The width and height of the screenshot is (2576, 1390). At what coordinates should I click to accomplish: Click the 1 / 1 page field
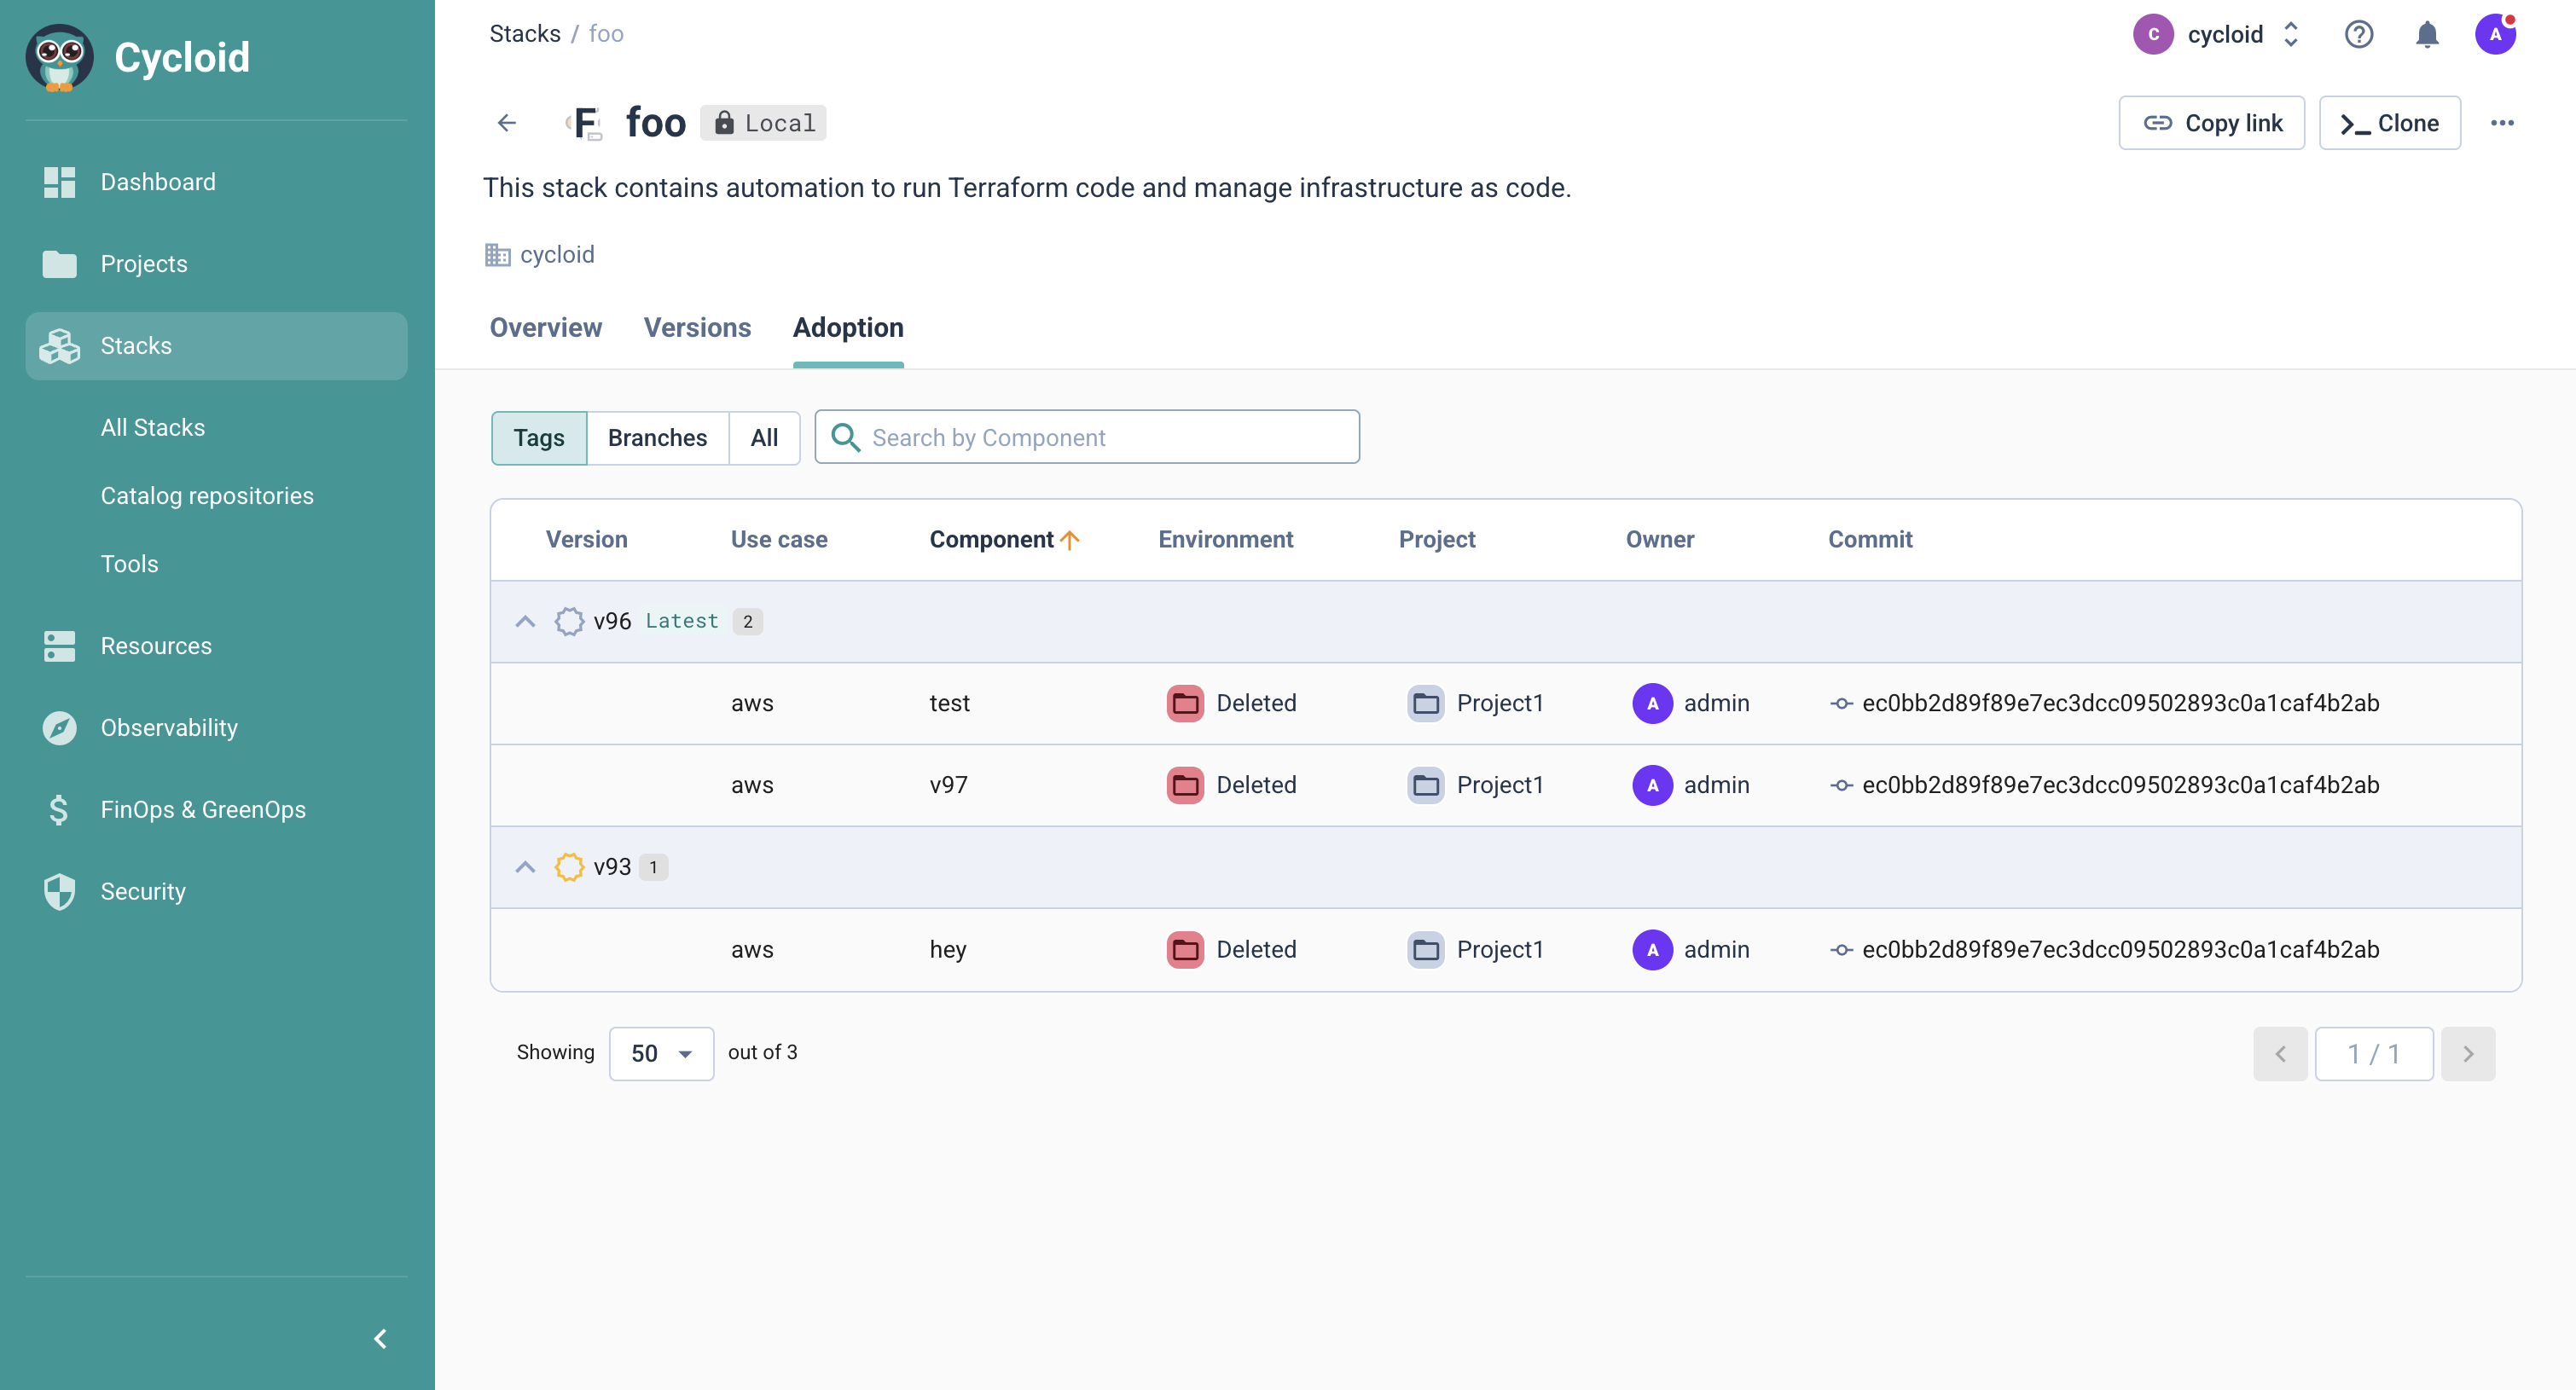(x=2374, y=1053)
